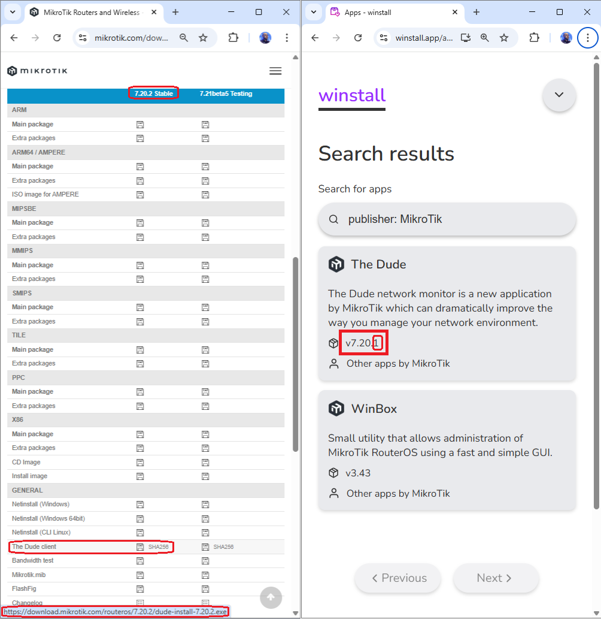Screen dimensions: 601x619
Task: Click the Next pagination button
Action: tap(496, 578)
